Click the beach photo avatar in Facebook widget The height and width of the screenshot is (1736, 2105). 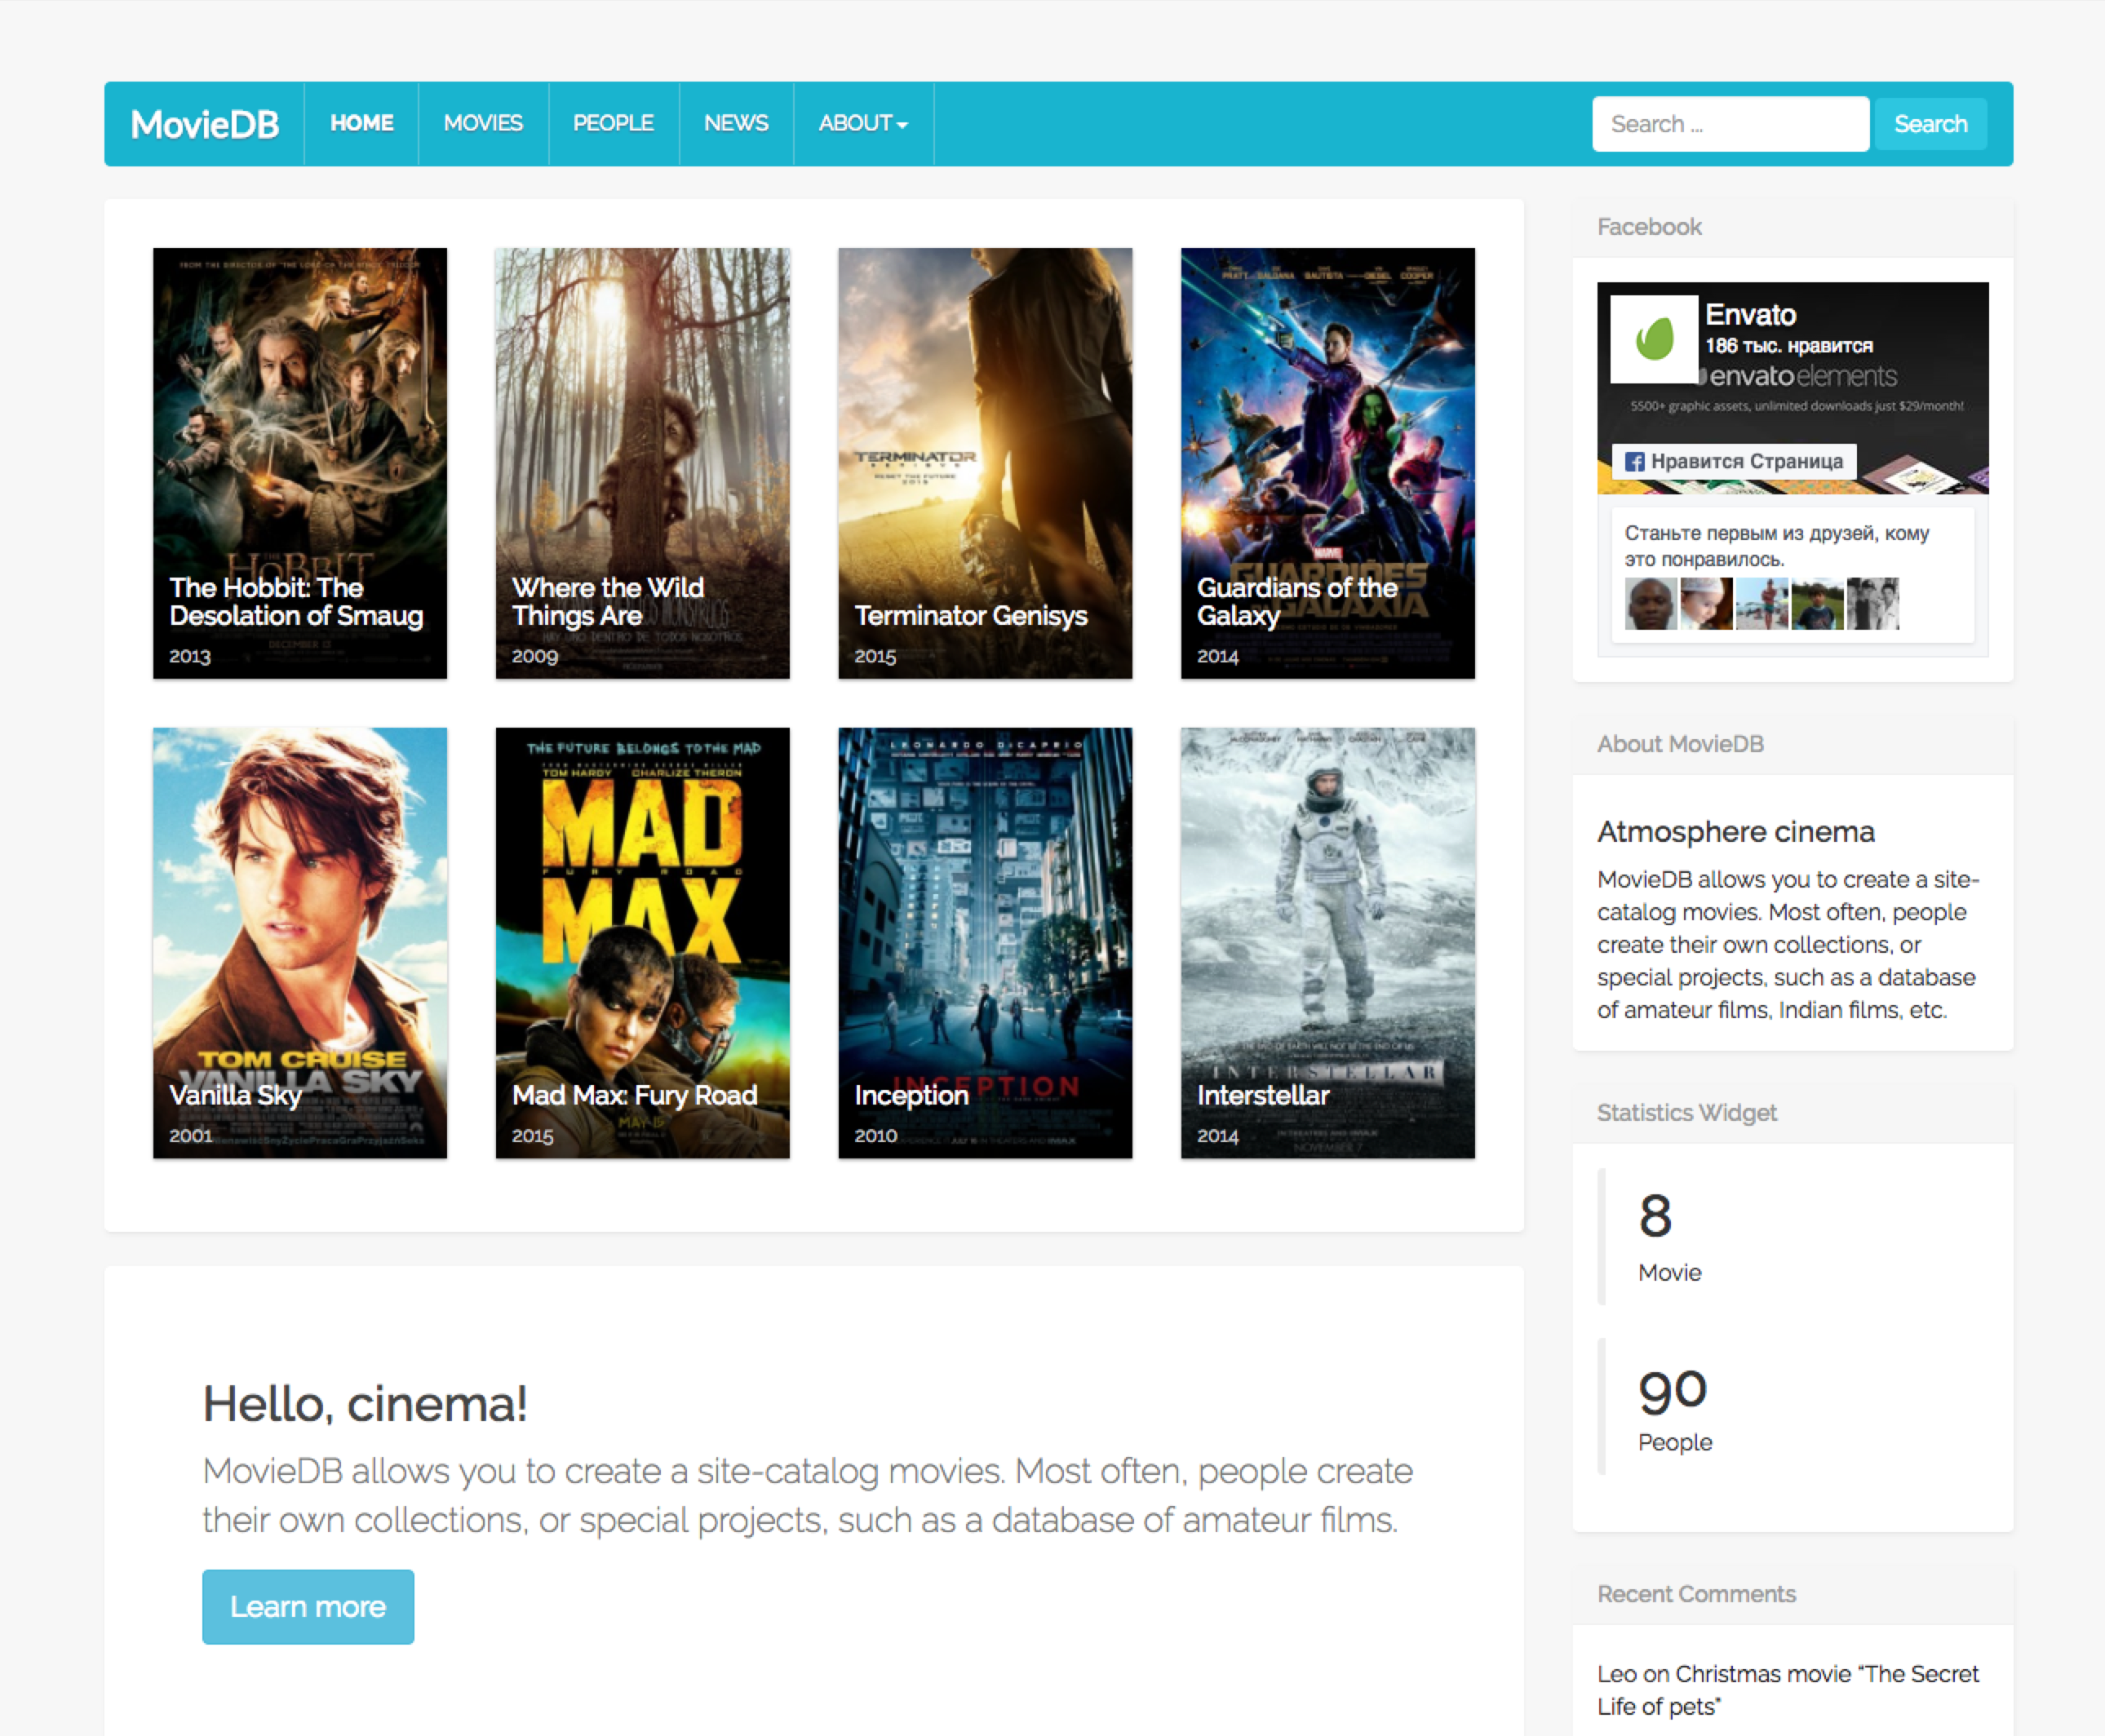(x=1762, y=603)
